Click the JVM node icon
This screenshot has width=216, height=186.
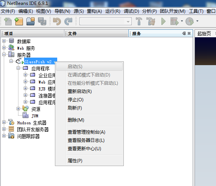point(26,115)
